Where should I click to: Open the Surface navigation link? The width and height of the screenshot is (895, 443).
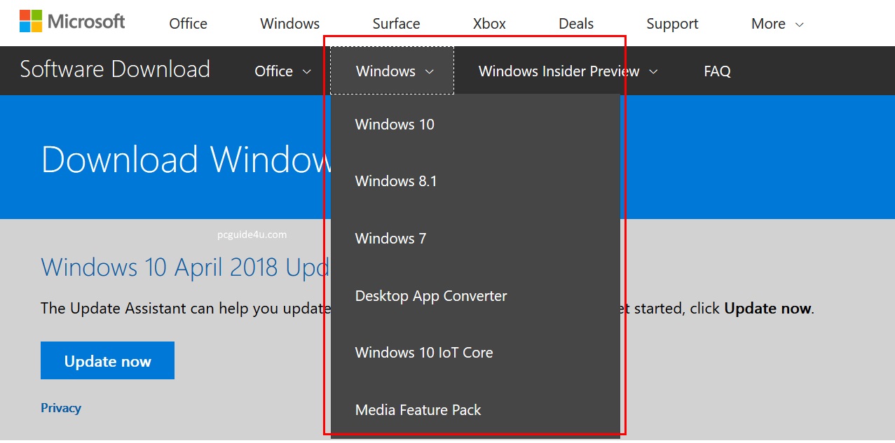click(396, 24)
